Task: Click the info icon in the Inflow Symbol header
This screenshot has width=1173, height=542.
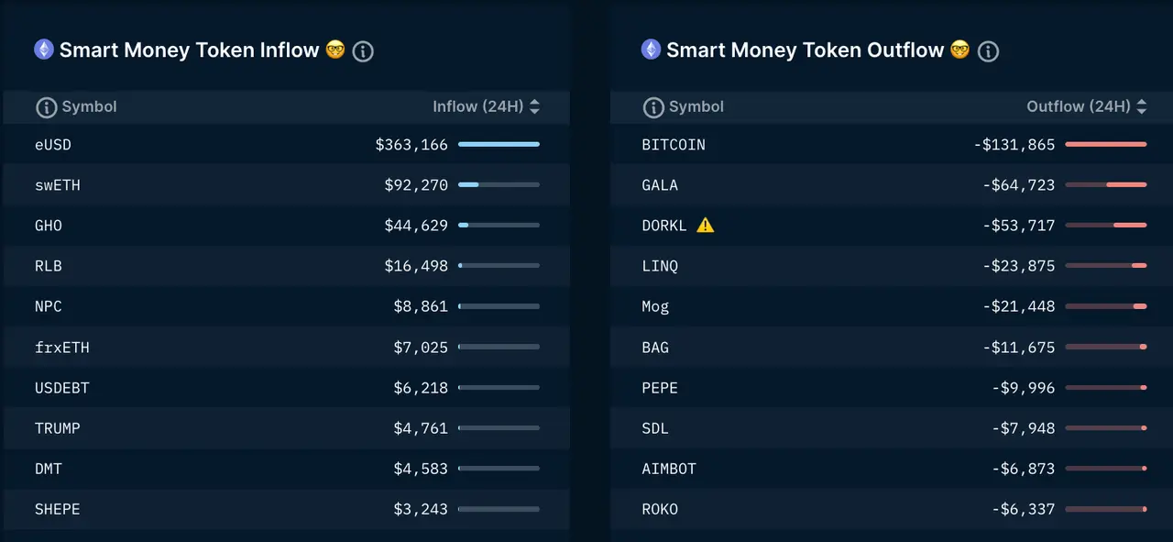Action: tap(47, 106)
